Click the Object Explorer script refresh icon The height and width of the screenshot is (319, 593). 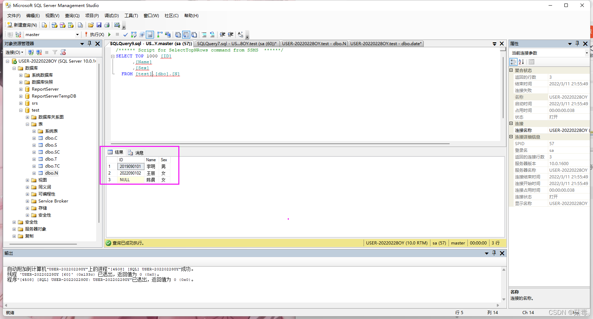(x=63, y=52)
